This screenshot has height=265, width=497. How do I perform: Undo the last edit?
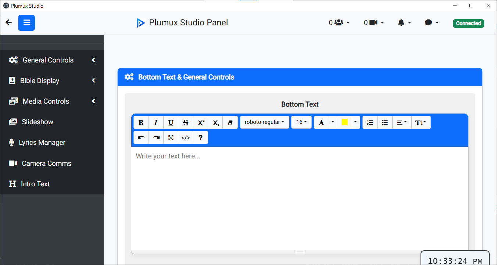pos(141,137)
